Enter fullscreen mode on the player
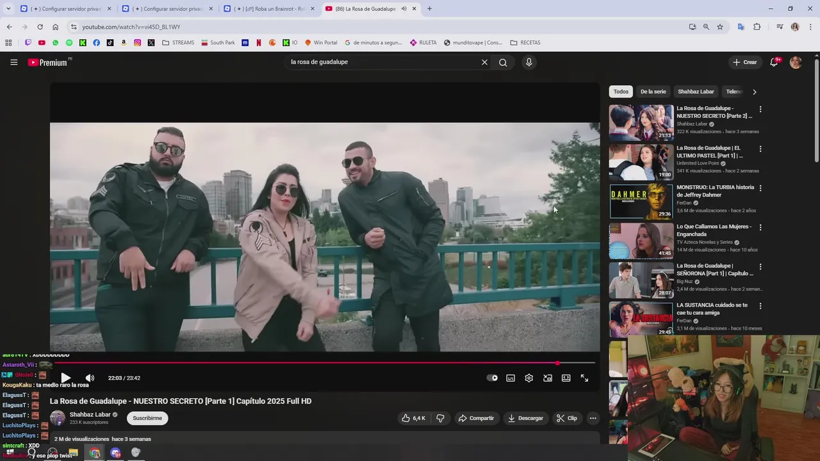 pos(584,378)
